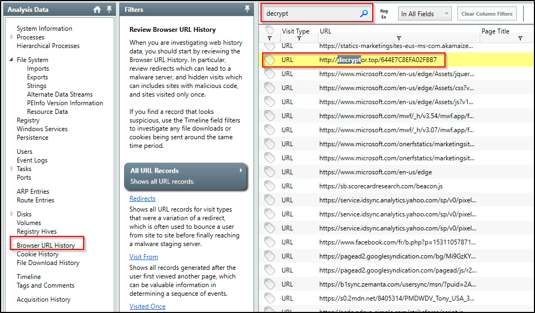Select the All URL Records filter

pyautogui.click(x=186, y=175)
